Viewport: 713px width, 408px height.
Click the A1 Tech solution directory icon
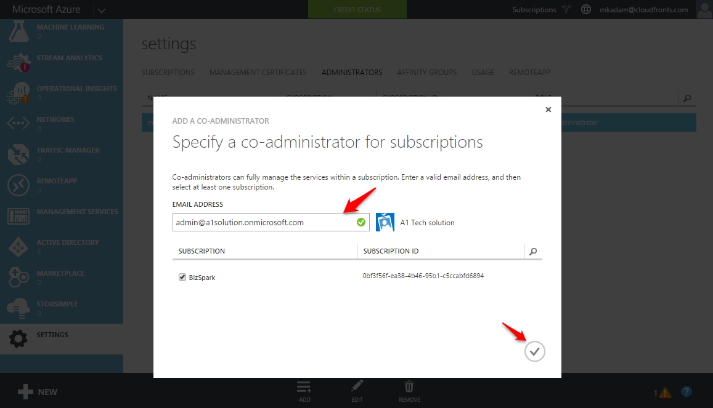pyautogui.click(x=385, y=222)
